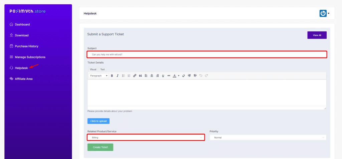
Task: Switch to the Visual editor tab
Action: coord(93,69)
